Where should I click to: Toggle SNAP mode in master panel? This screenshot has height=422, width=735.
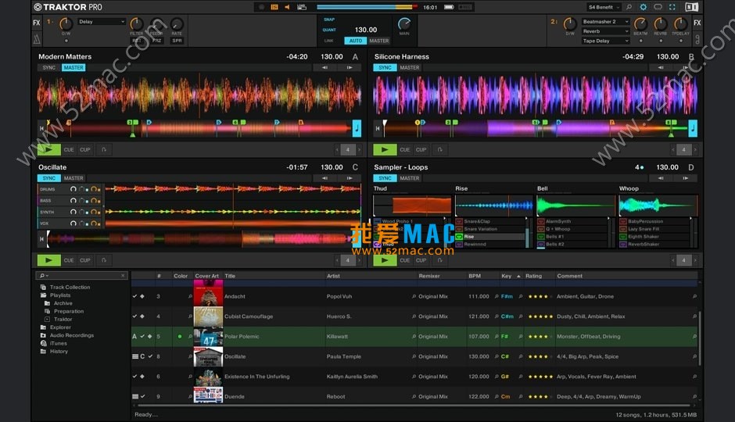coord(329,20)
